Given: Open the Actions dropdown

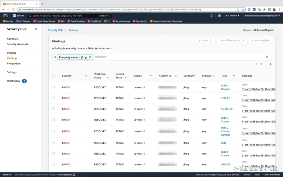Looking at the screenshot, I should (x=205, y=40).
